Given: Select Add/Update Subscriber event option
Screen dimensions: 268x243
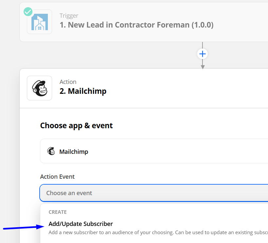Looking at the screenshot, I should point(81,224).
